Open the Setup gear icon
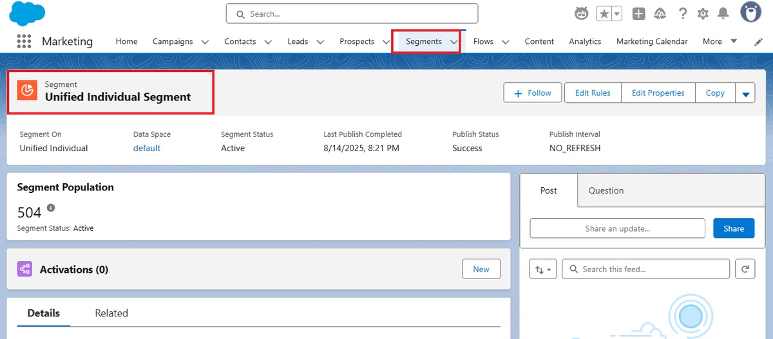 click(703, 14)
